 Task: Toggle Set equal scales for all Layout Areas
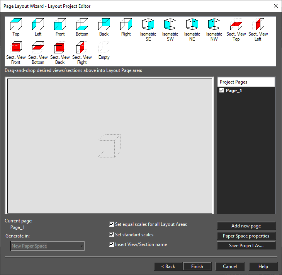(x=112, y=224)
